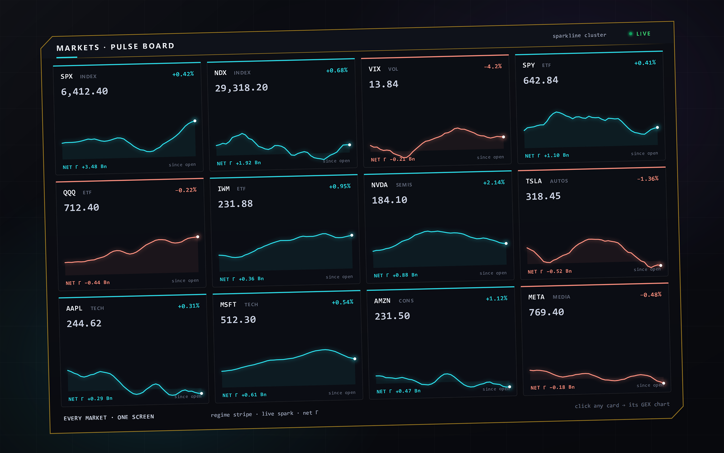
Task: Click the -0.48% change on META
Action: (651, 295)
